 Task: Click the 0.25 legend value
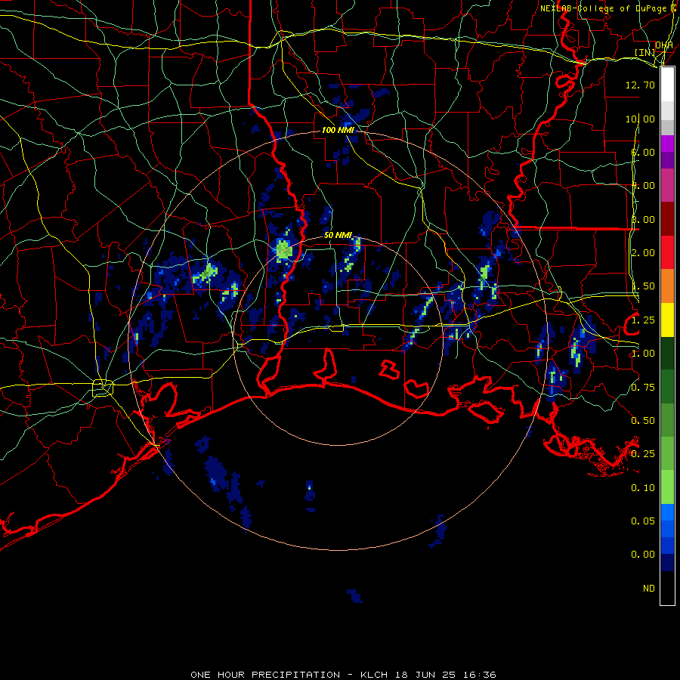[x=643, y=454]
